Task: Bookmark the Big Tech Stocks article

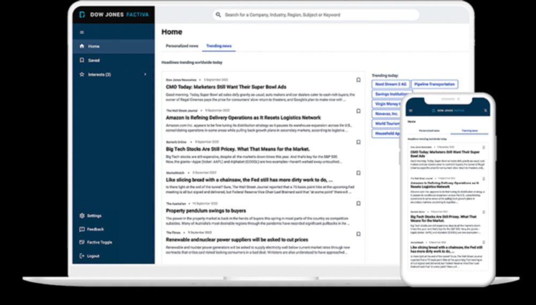Action: tap(358, 142)
